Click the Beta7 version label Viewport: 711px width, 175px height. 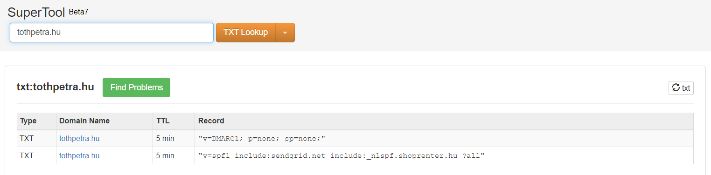78,12
